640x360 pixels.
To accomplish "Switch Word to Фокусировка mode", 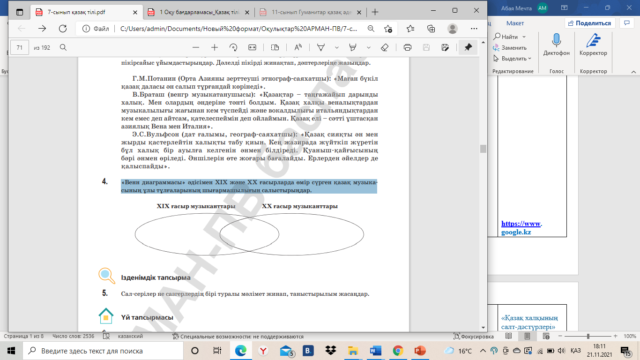I will (x=474, y=337).
